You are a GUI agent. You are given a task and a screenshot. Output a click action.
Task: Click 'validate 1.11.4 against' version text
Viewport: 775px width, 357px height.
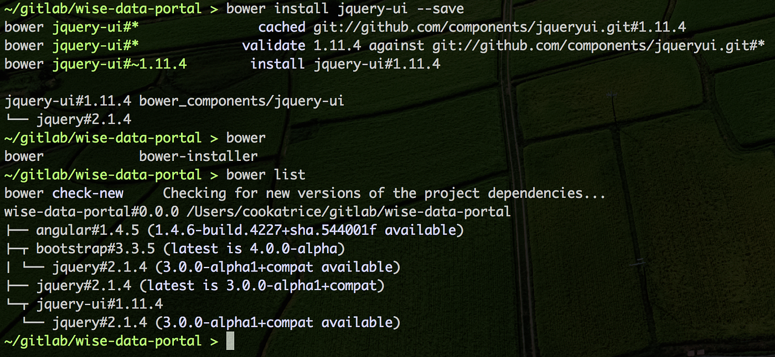tap(333, 45)
